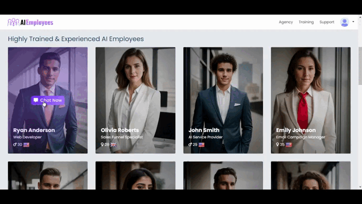
Task: Click the scrollbar down arrow
Action: [x=360, y=187]
